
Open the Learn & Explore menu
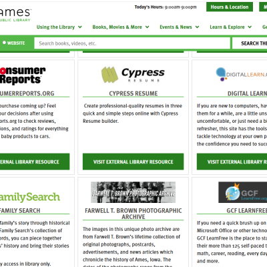point(227,27)
